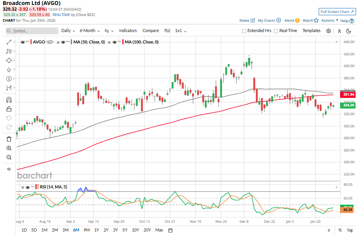361x241 pixels.
Task: Delete drawings with the trash icon
Action: point(9,139)
